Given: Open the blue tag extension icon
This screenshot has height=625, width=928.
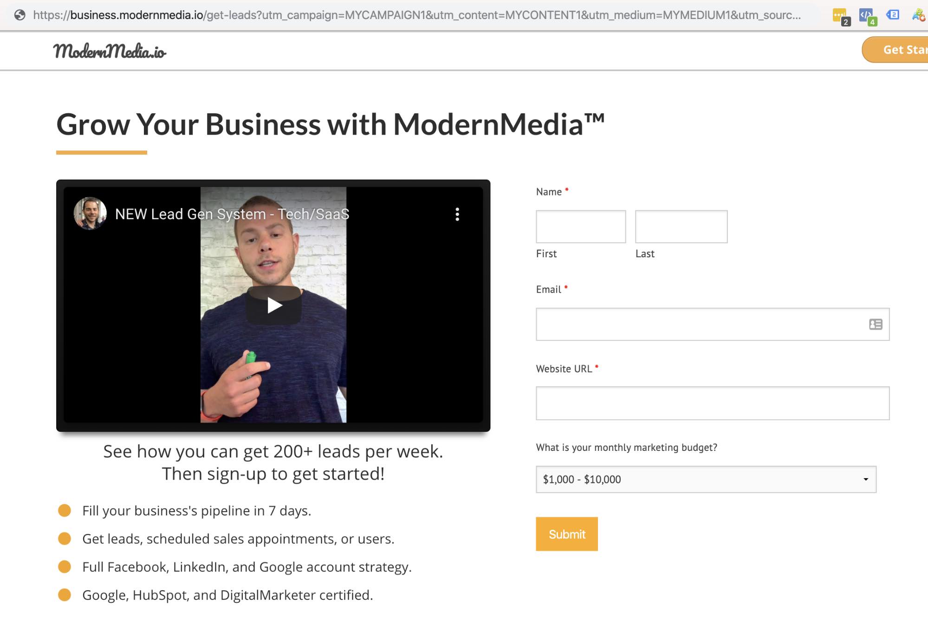Looking at the screenshot, I should point(892,15).
